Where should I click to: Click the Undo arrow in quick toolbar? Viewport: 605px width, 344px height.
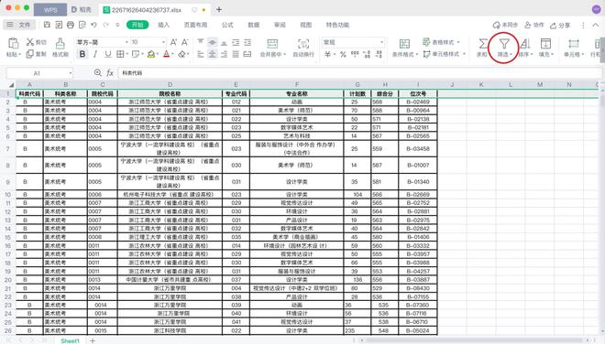click(93, 25)
